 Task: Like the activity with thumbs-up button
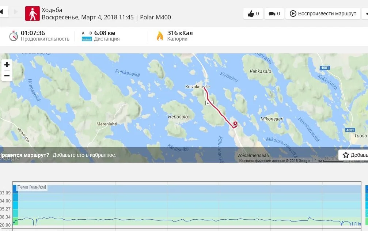[253, 14]
